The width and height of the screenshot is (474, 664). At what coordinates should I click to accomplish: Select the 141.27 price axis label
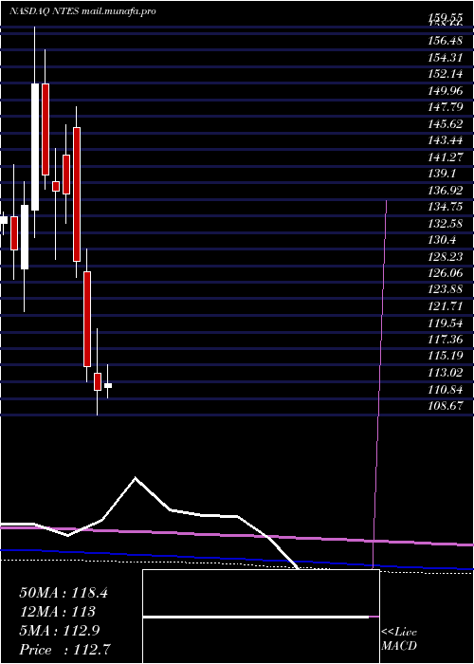pos(446,157)
